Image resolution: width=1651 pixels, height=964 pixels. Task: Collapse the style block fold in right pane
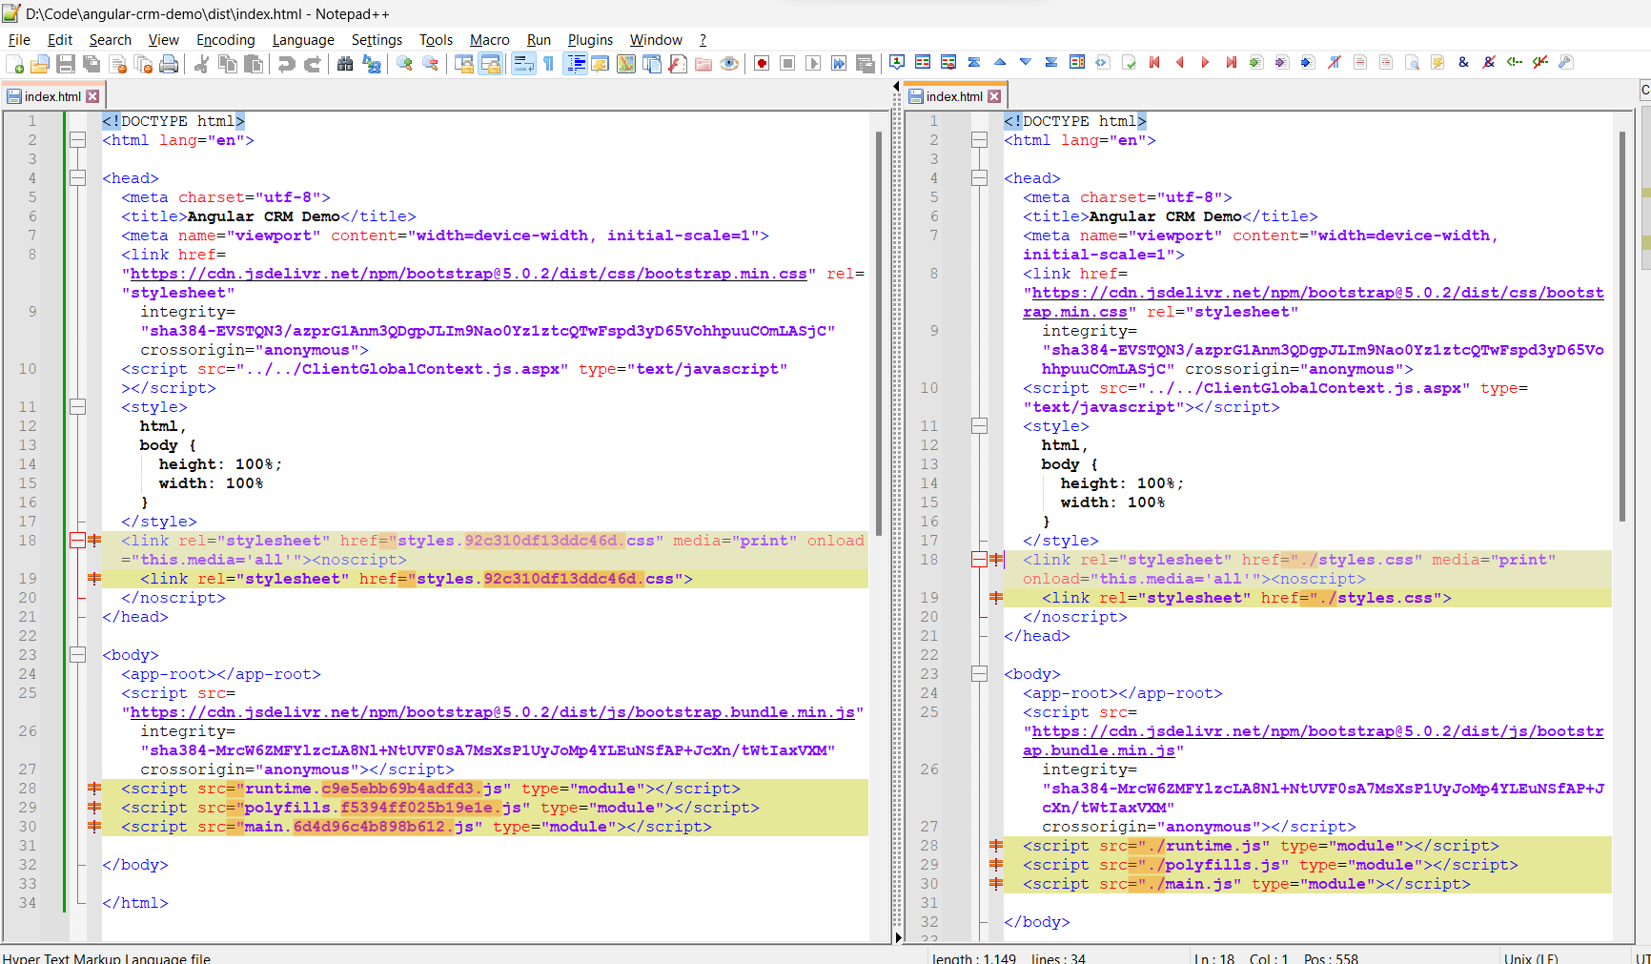point(979,426)
